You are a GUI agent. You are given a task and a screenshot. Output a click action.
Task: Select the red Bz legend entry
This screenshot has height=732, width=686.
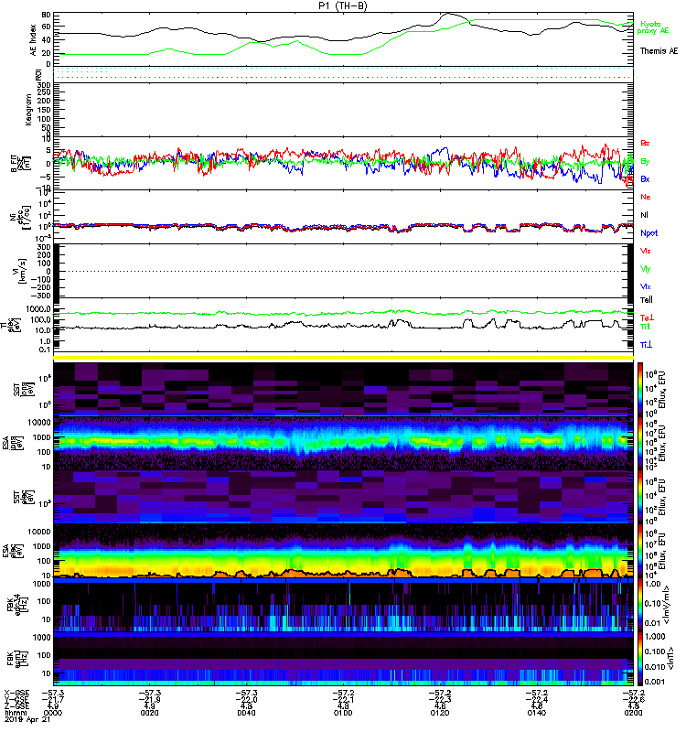point(645,143)
